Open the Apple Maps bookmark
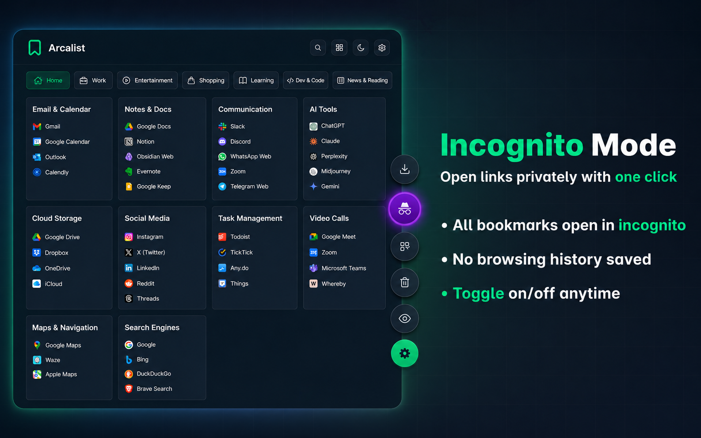The height and width of the screenshot is (438, 701). [55, 374]
